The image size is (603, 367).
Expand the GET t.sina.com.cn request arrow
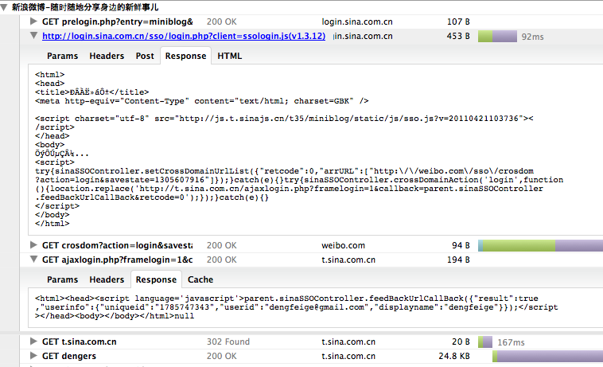pos(33,342)
